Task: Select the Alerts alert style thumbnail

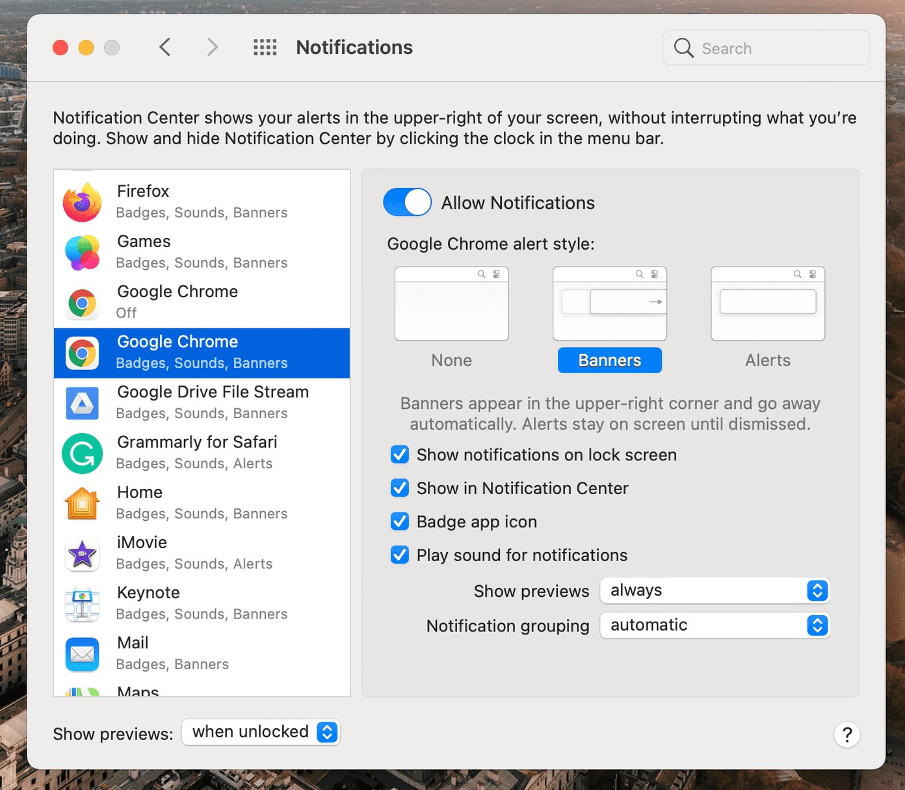Action: coord(768,304)
